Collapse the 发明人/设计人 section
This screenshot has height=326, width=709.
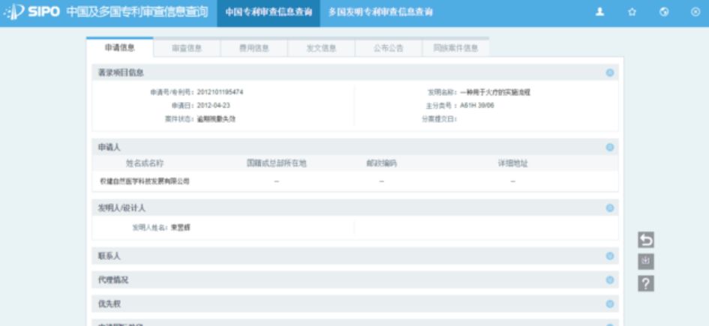[610, 208]
